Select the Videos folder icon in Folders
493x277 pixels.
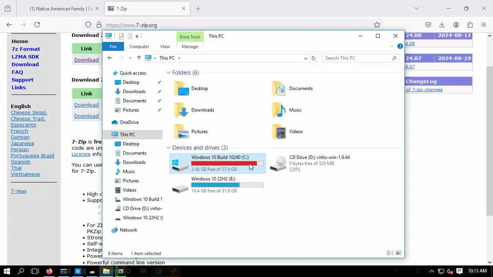coord(279,132)
